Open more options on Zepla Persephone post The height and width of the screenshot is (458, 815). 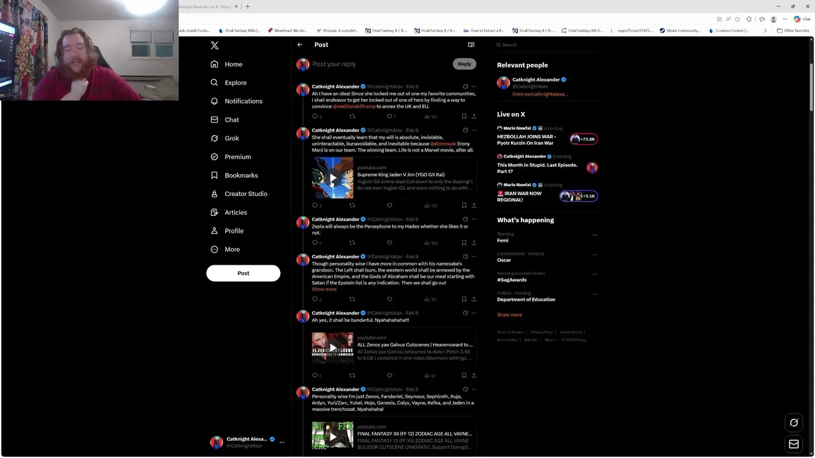coord(474,219)
